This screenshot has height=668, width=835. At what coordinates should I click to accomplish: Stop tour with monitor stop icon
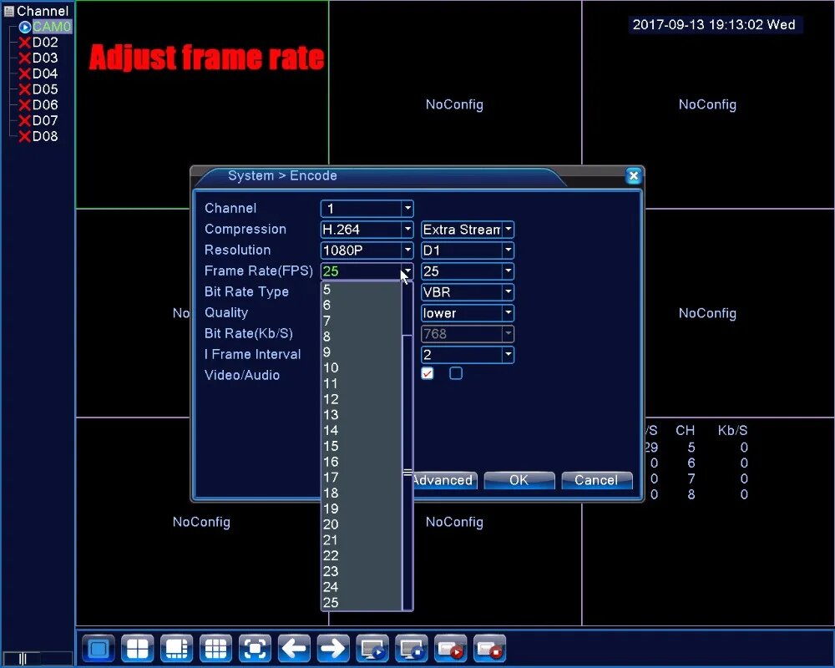[412, 648]
